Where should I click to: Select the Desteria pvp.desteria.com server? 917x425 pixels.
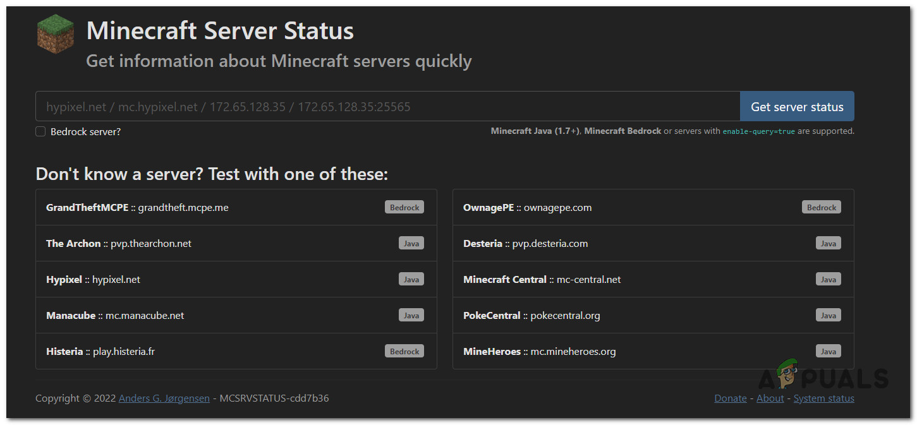(x=653, y=243)
